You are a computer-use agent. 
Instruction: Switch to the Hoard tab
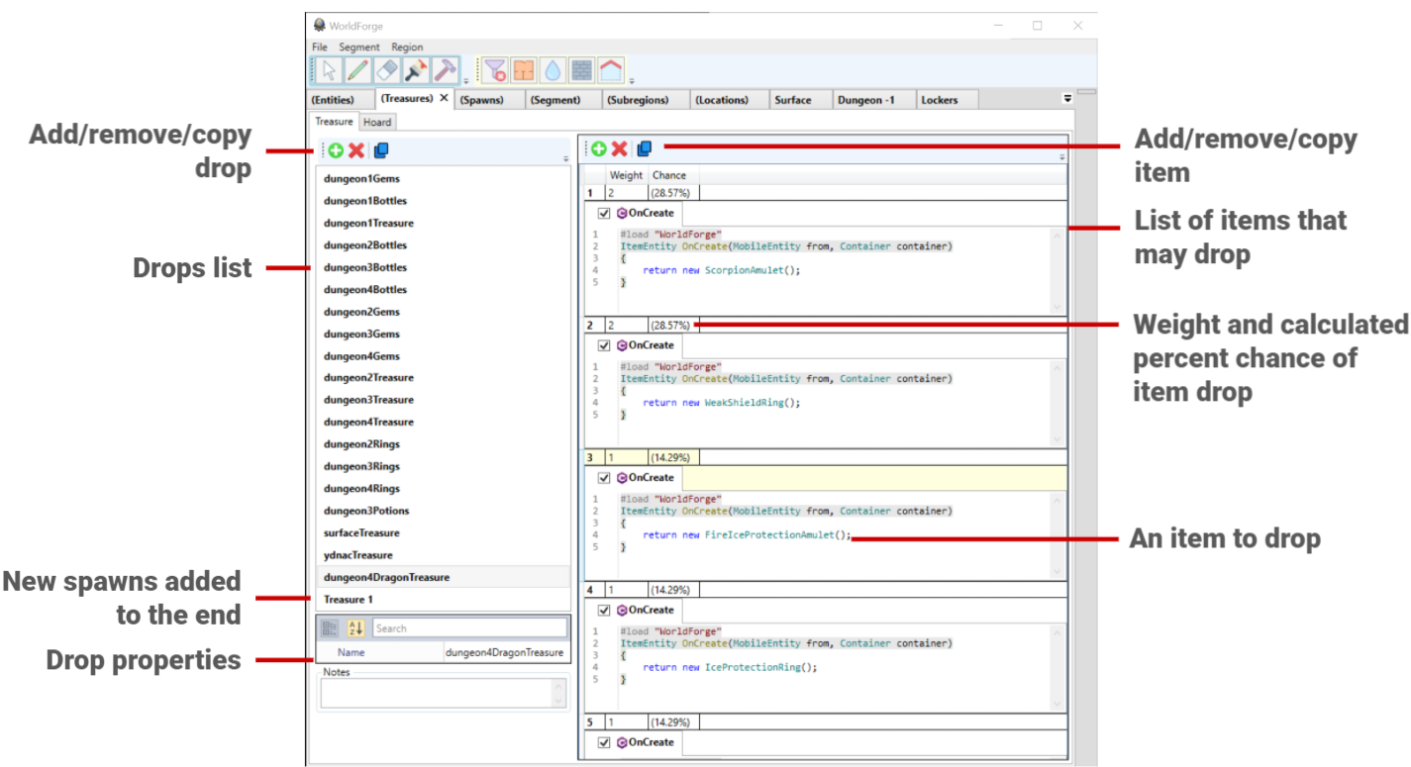coord(377,123)
